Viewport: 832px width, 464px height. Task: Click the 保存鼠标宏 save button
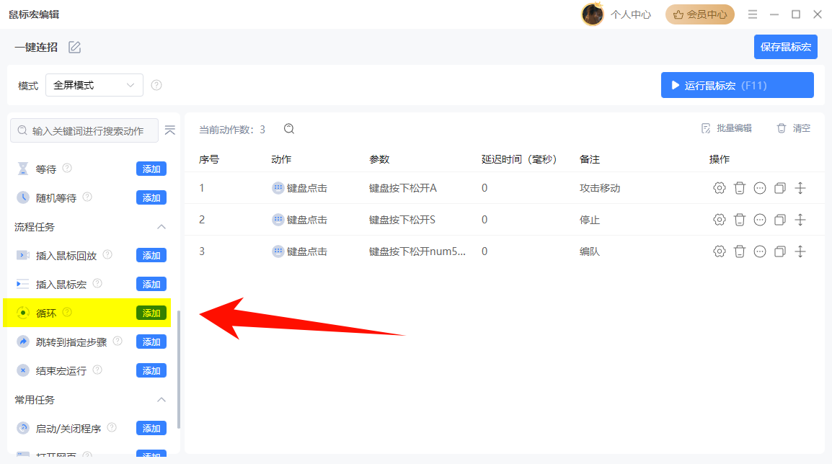tap(785, 46)
